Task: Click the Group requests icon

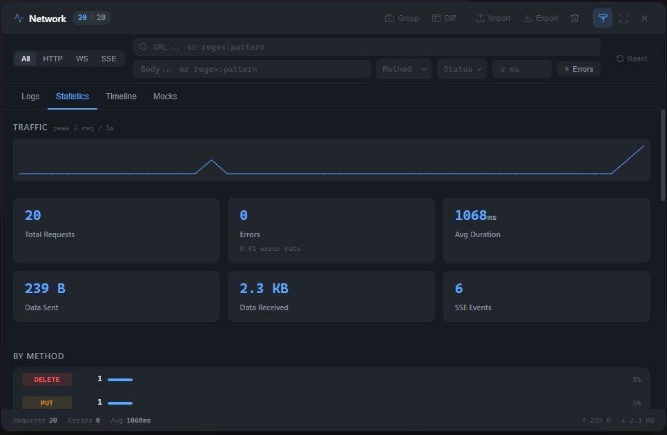Action: pos(402,18)
